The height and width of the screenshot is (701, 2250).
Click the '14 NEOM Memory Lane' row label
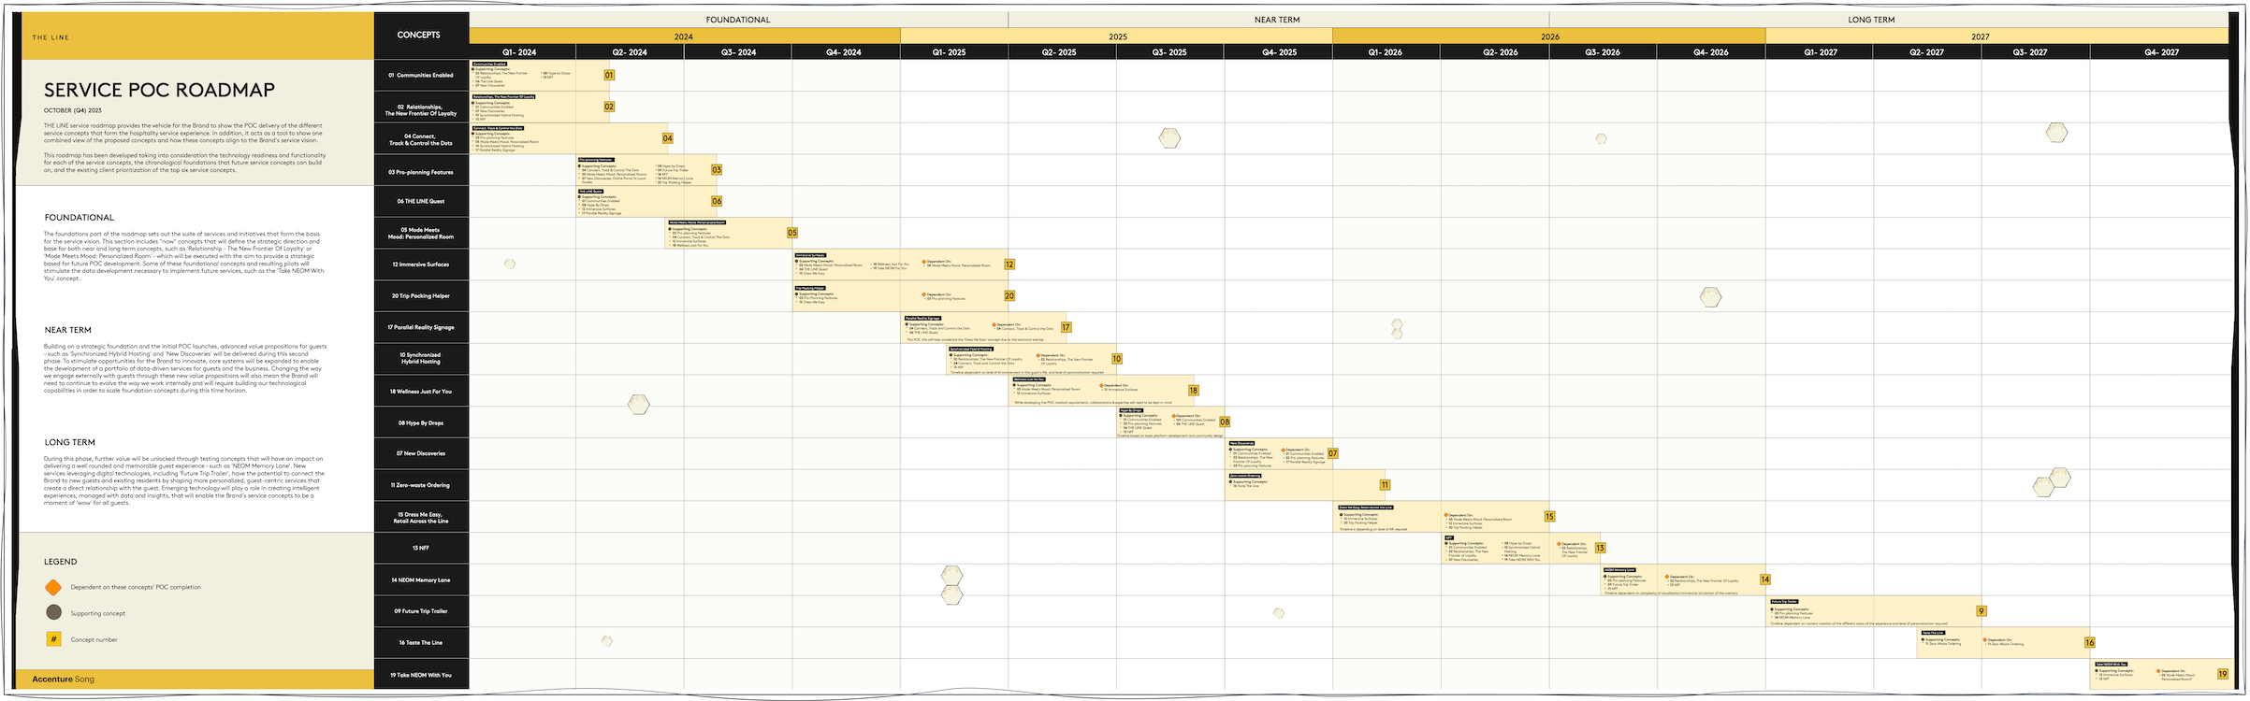(x=421, y=579)
